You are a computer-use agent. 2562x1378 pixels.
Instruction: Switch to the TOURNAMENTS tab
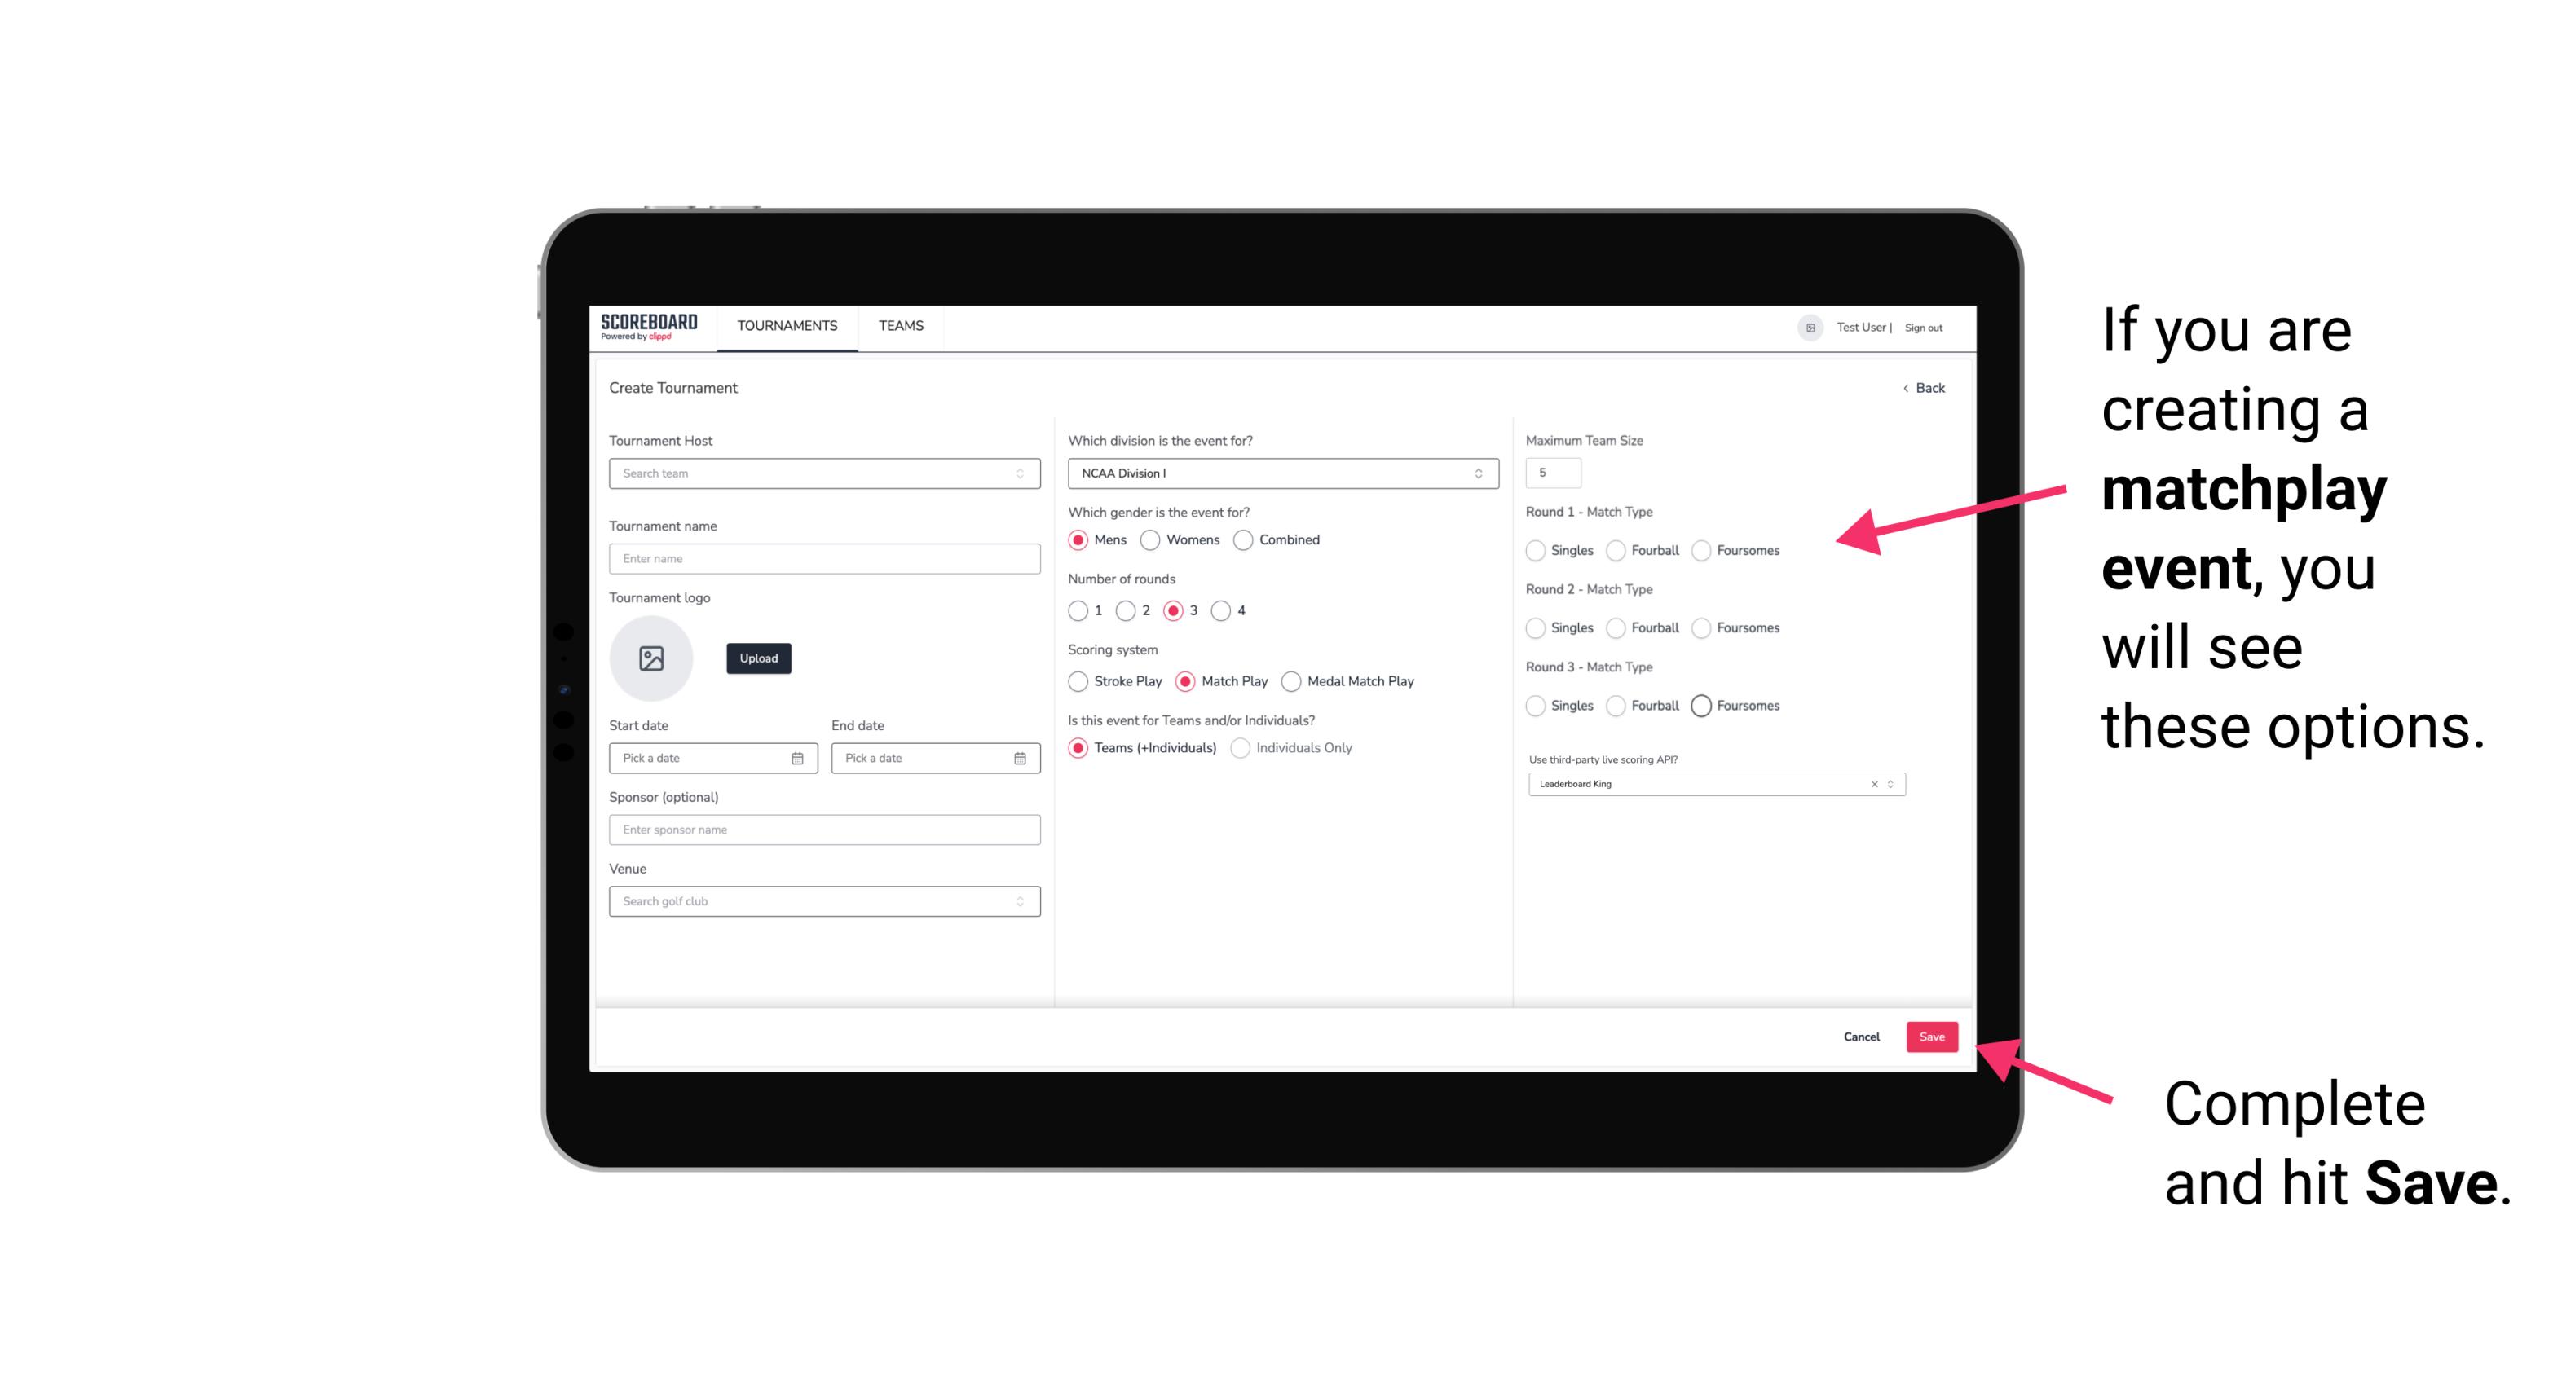(x=786, y=326)
